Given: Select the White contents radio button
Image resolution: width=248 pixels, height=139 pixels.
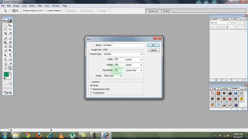Looking at the screenshot, I should click(x=91, y=85).
